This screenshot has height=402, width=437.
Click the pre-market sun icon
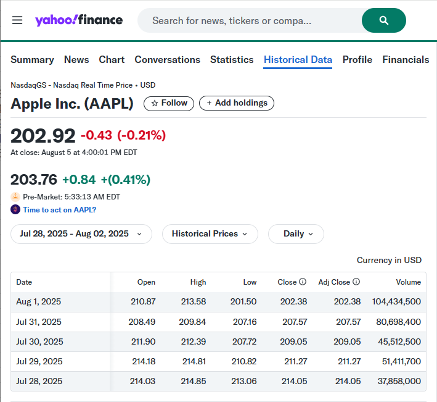[15, 196]
